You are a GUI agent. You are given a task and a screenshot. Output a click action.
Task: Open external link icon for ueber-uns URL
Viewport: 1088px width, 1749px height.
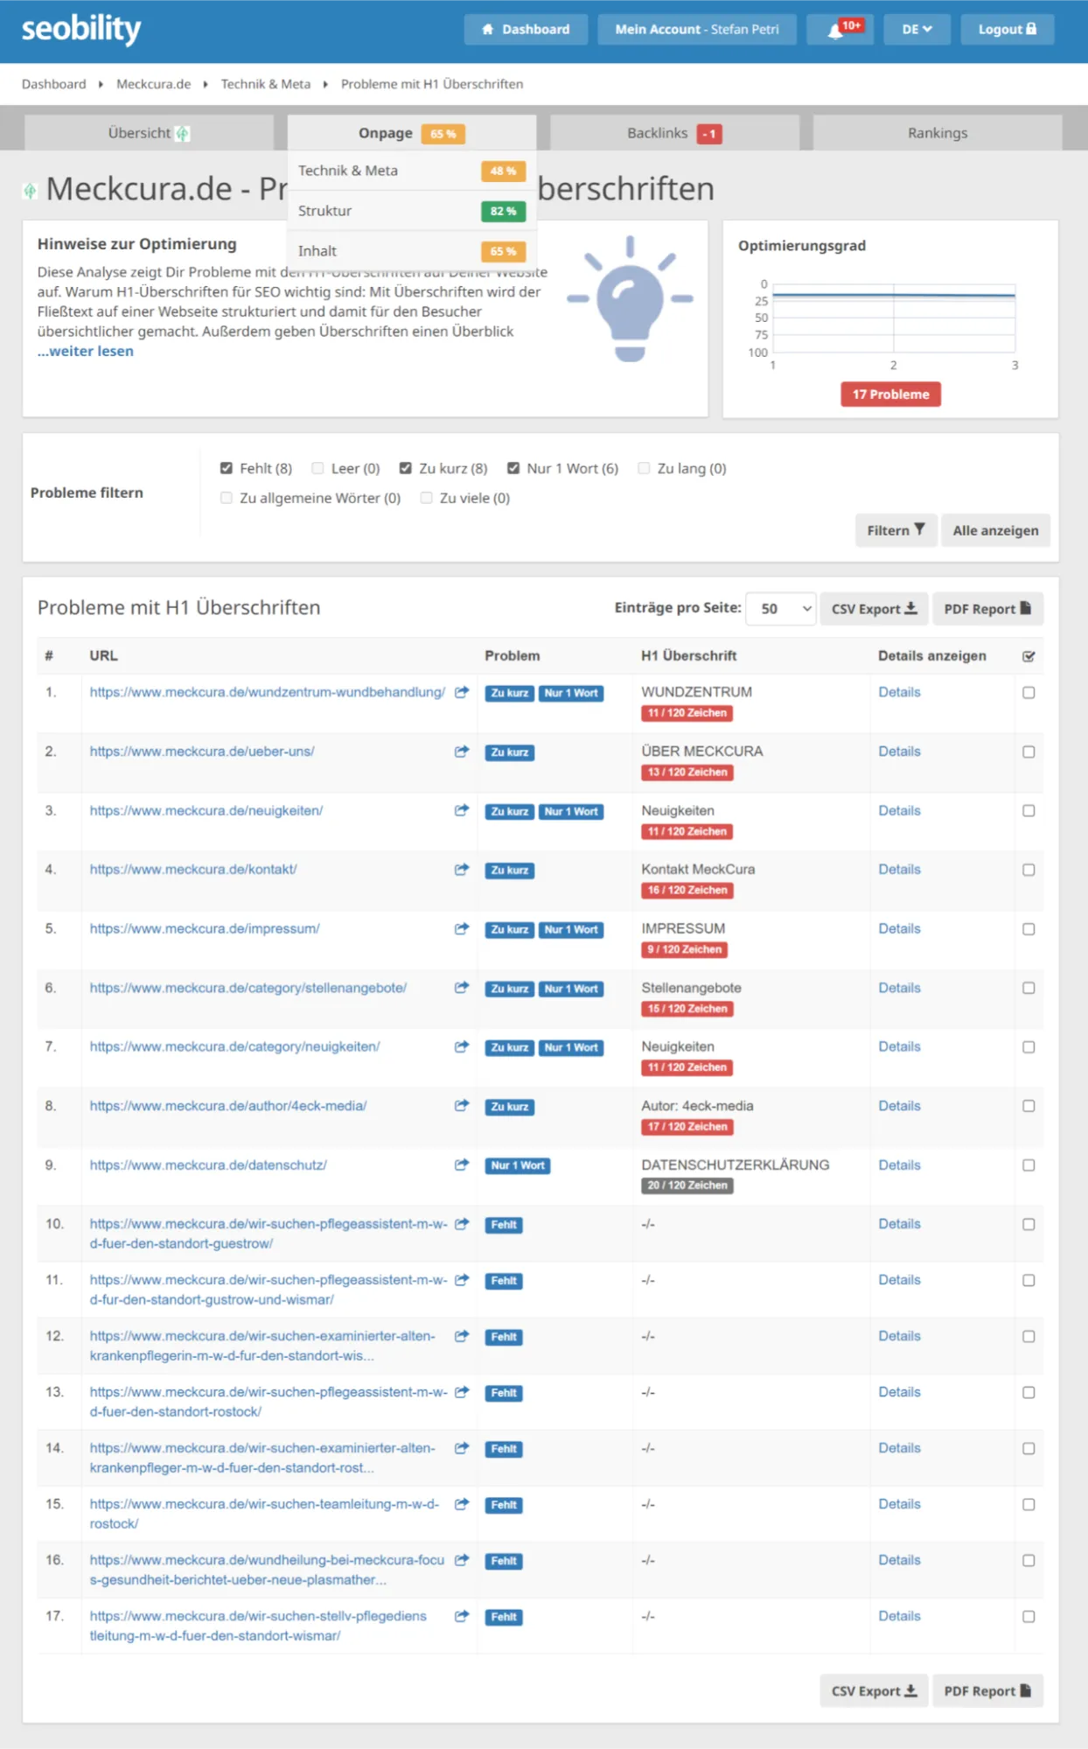pos(462,752)
